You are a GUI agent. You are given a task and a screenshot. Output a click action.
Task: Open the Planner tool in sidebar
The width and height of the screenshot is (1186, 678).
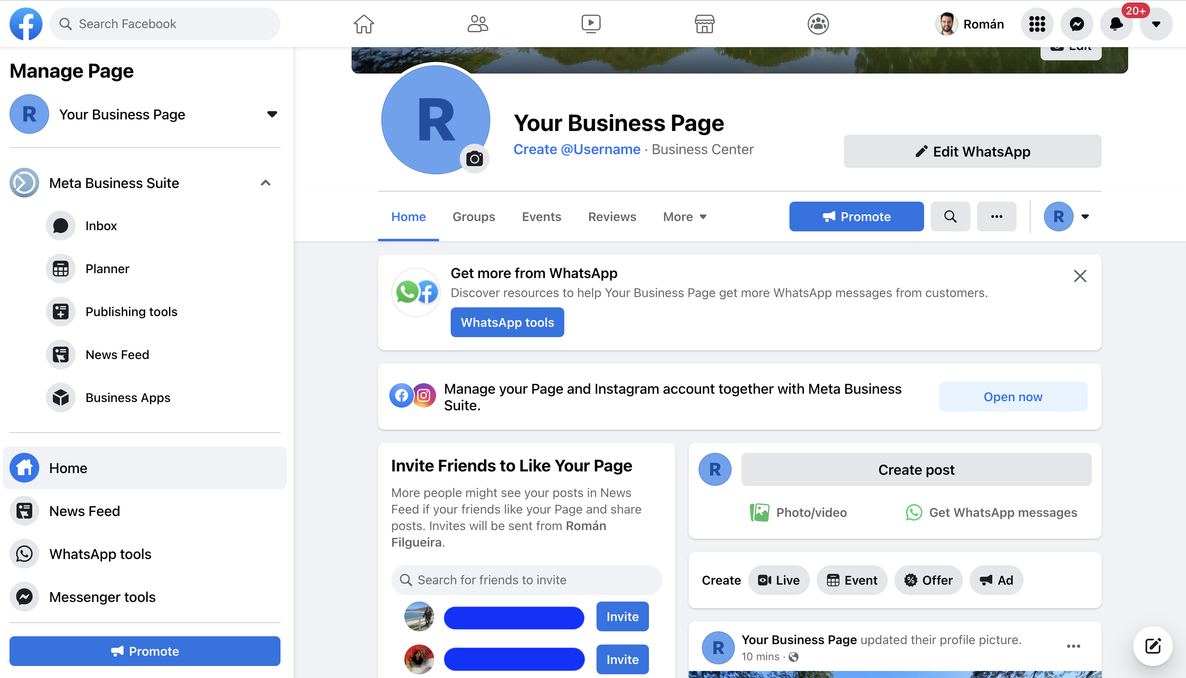107,268
